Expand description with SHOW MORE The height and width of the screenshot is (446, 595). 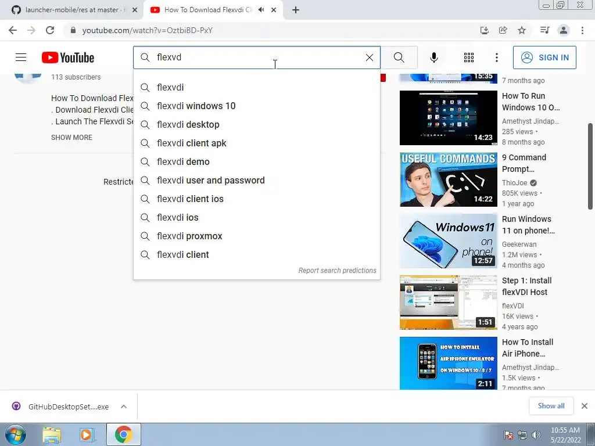[x=71, y=137]
